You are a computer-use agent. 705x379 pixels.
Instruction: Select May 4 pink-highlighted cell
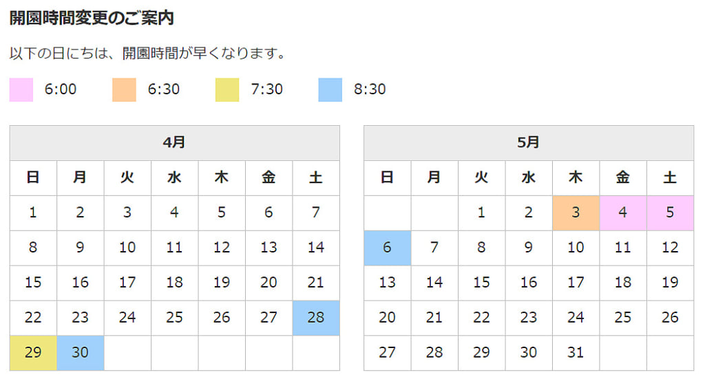[x=623, y=213]
